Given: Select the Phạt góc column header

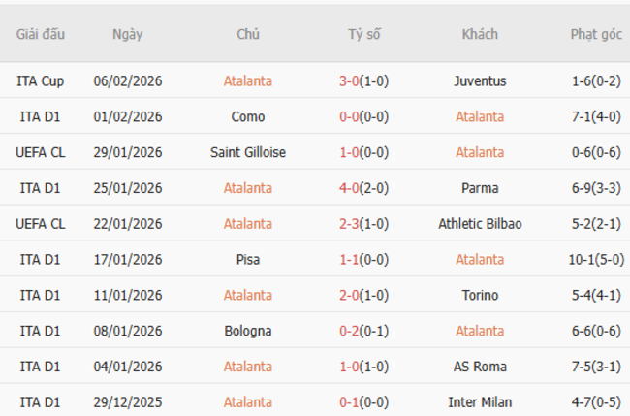Looking at the screenshot, I should [596, 34].
